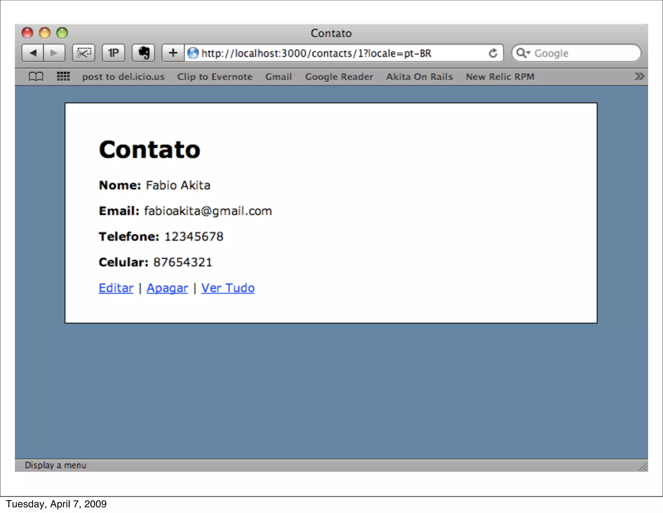Click the browser Back arrow button
The height and width of the screenshot is (513, 663).
point(33,53)
